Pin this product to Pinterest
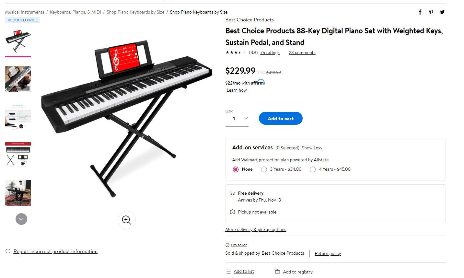 coord(431,12)
